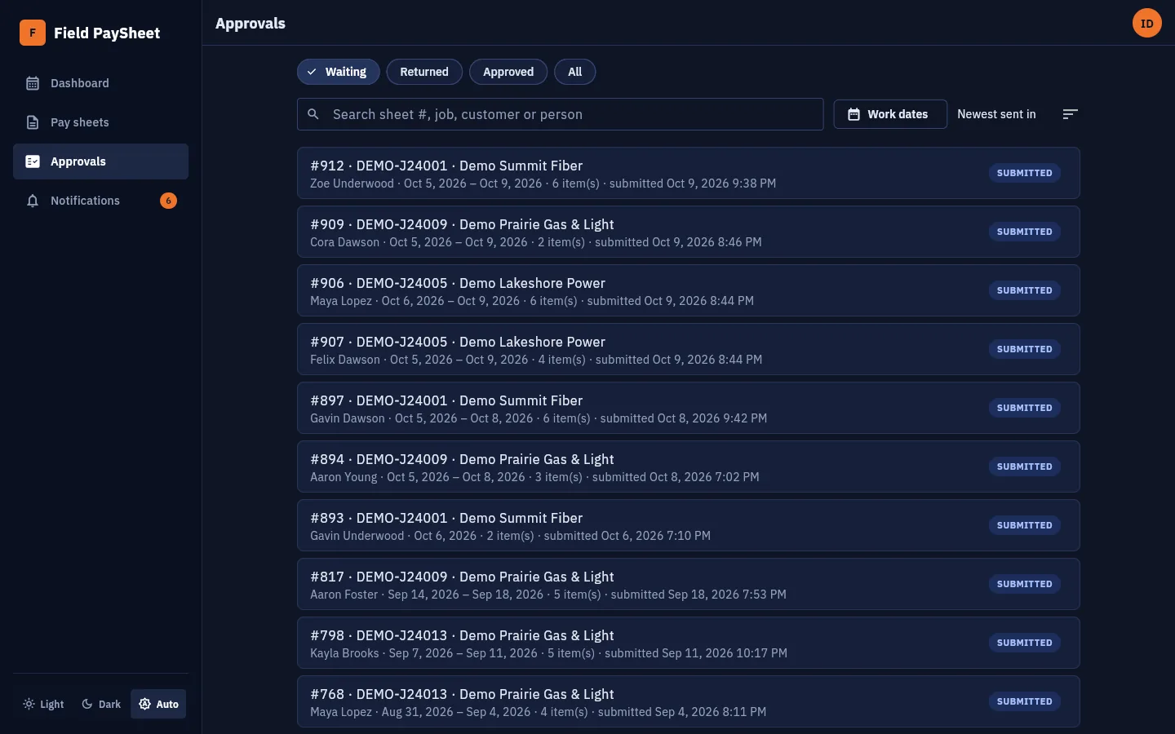
Task: Click the search sheet input field
Action: pos(560,114)
